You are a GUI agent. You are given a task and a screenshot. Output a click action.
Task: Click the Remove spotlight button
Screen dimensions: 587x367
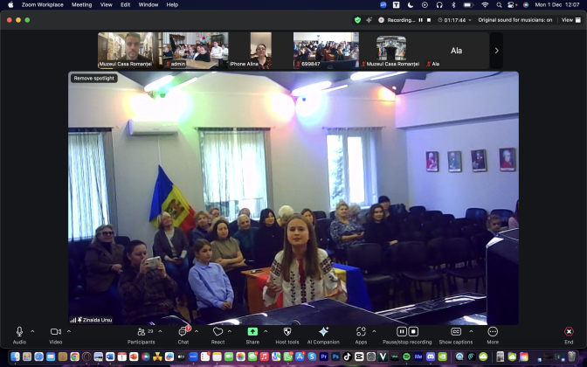pyautogui.click(x=94, y=78)
